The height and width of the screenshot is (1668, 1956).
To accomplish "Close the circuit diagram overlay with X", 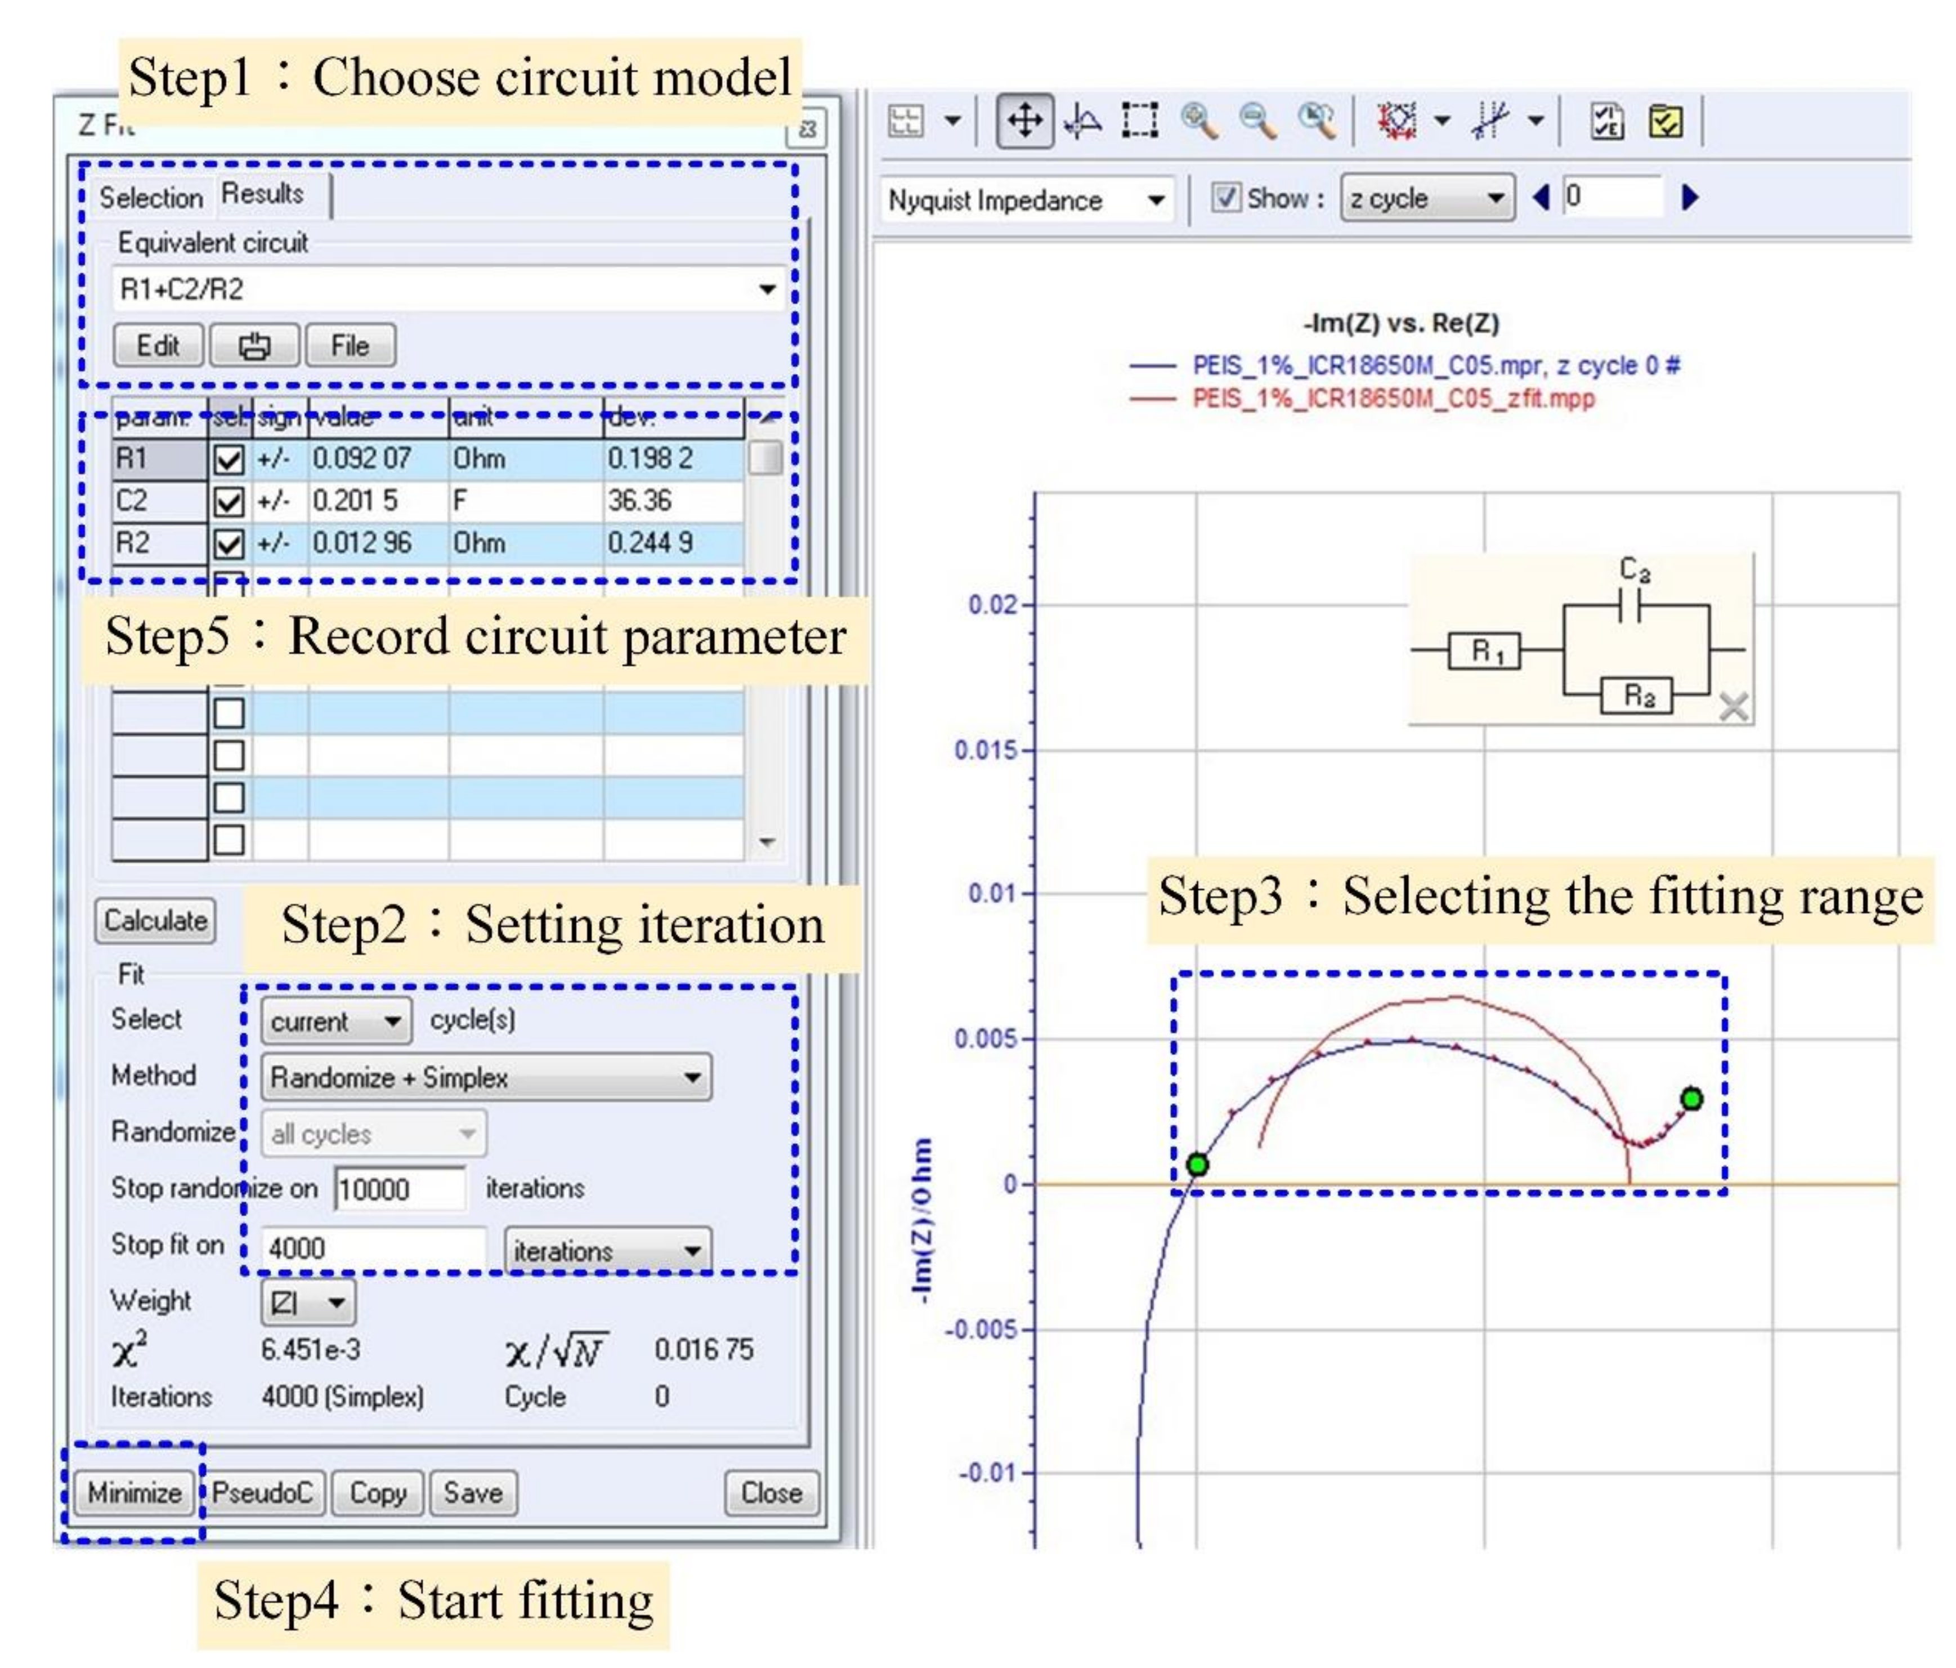I will (x=1733, y=706).
